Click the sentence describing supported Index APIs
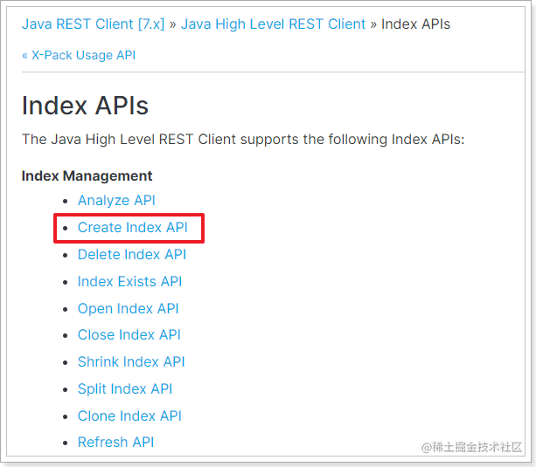536x467 pixels. pyautogui.click(x=243, y=140)
